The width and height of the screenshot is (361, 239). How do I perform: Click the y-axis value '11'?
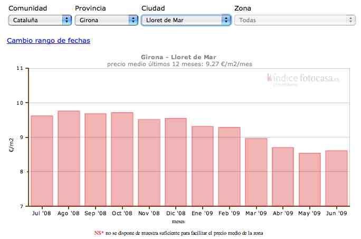coord(20,68)
